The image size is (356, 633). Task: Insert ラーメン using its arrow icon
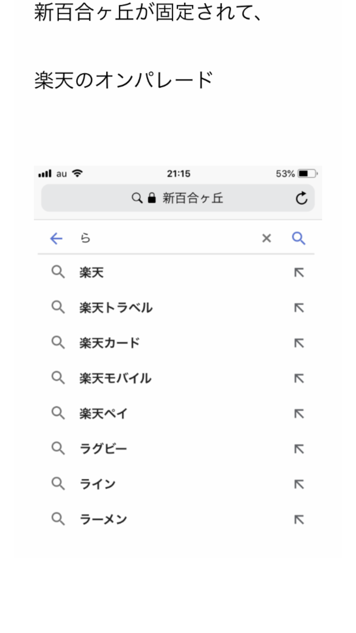tap(299, 520)
